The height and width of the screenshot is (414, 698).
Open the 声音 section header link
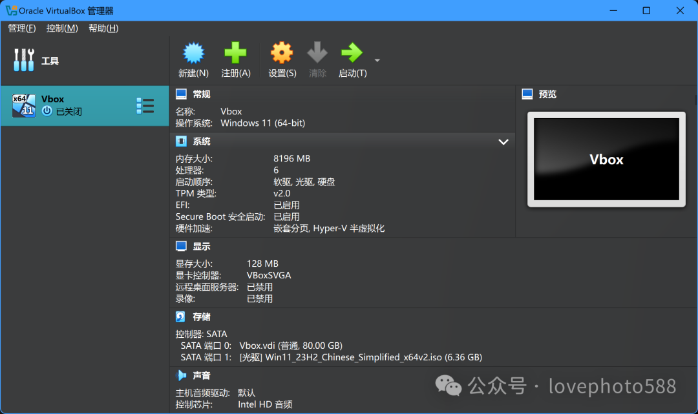(201, 375)
